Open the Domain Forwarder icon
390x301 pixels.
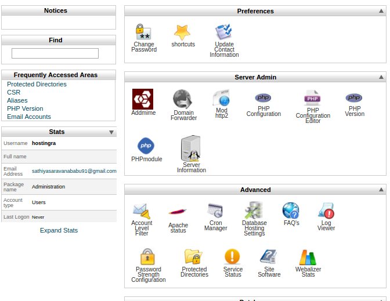point(183,99)
